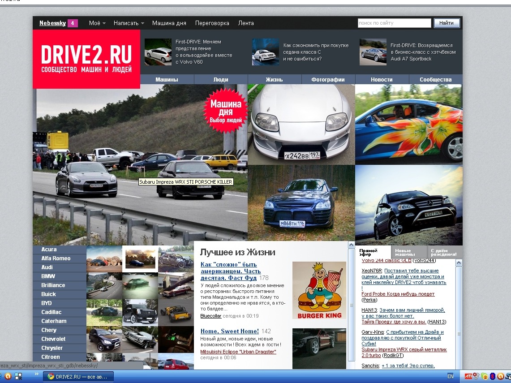Open the class C sedan article thumbnail
The height and width of the screenshot is (383, 511).
point(266,52)
